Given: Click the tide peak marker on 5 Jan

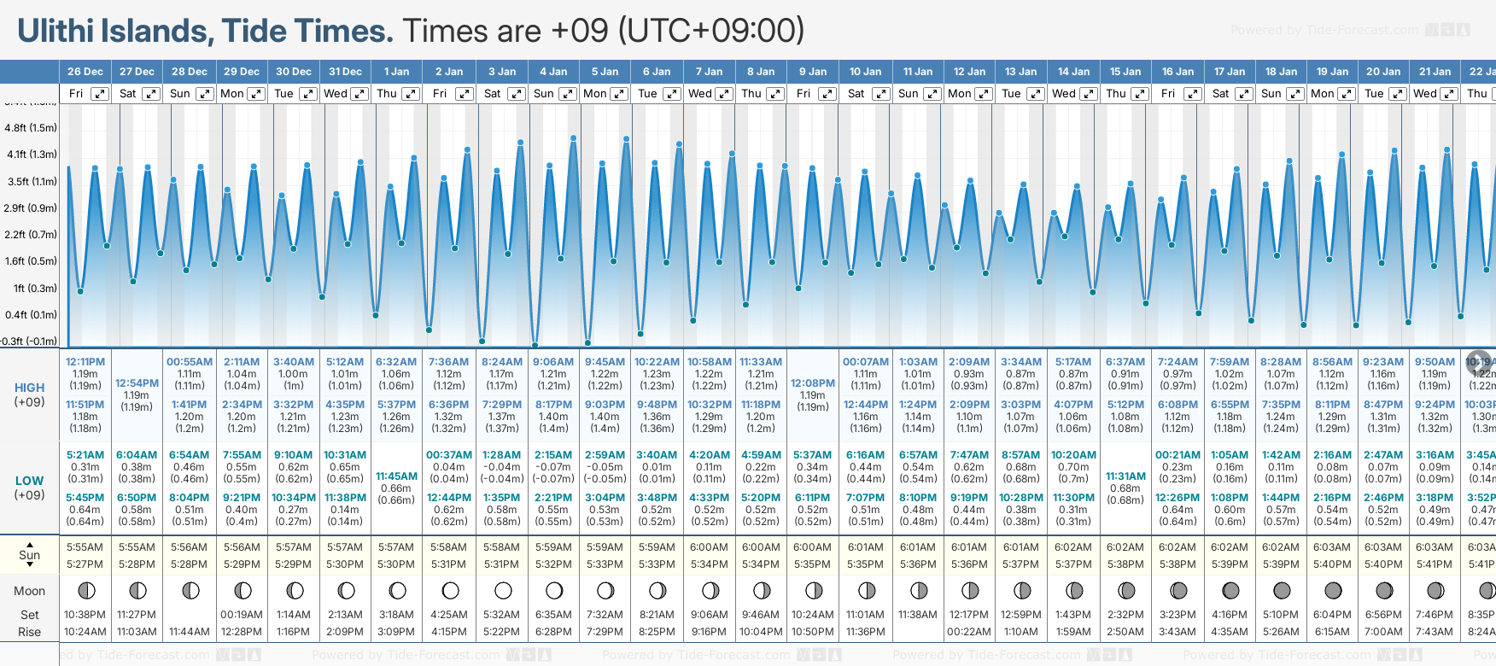Looking at the screenshot, I should point(627,138).
